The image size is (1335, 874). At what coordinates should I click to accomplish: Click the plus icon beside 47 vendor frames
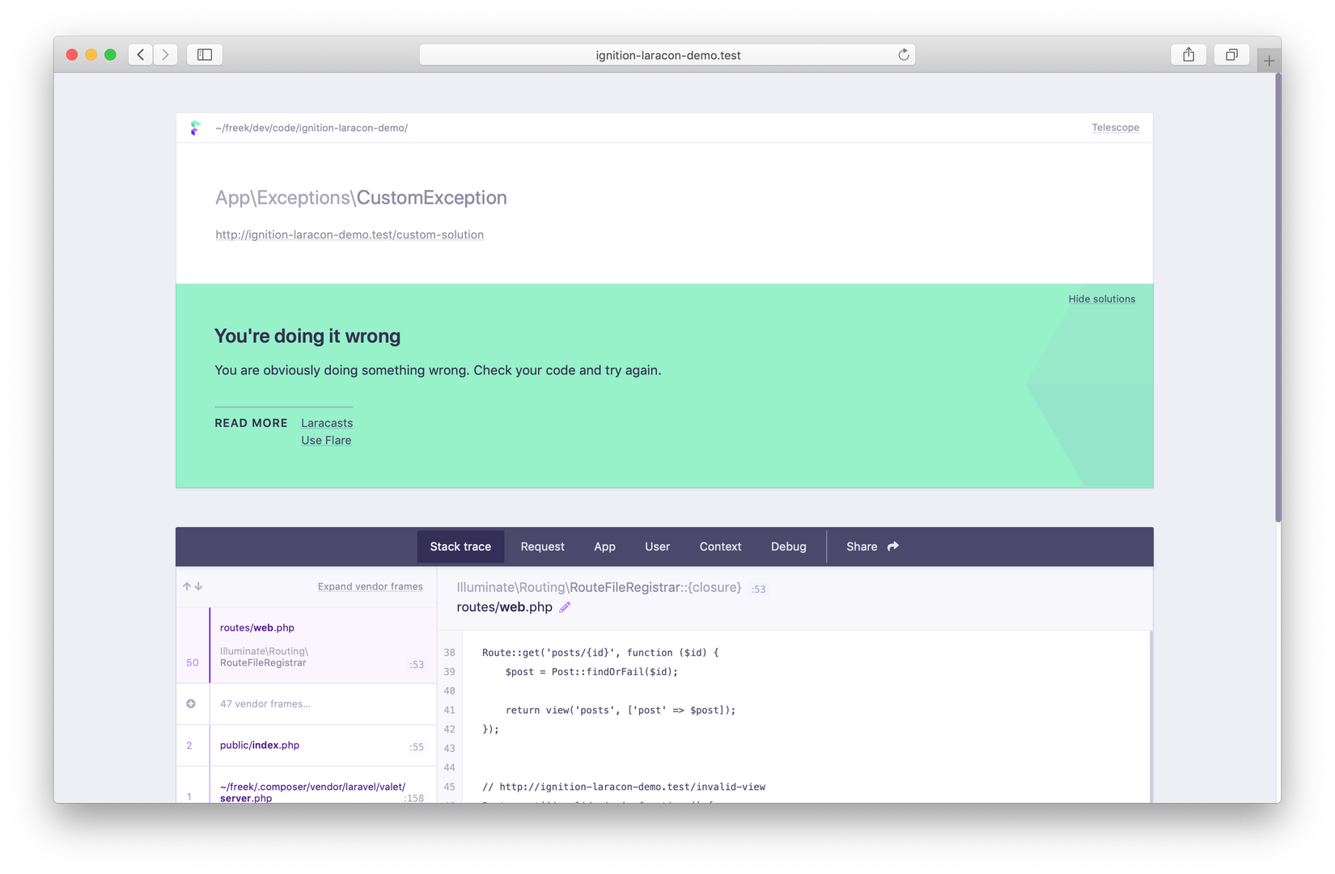coord(191,703)
